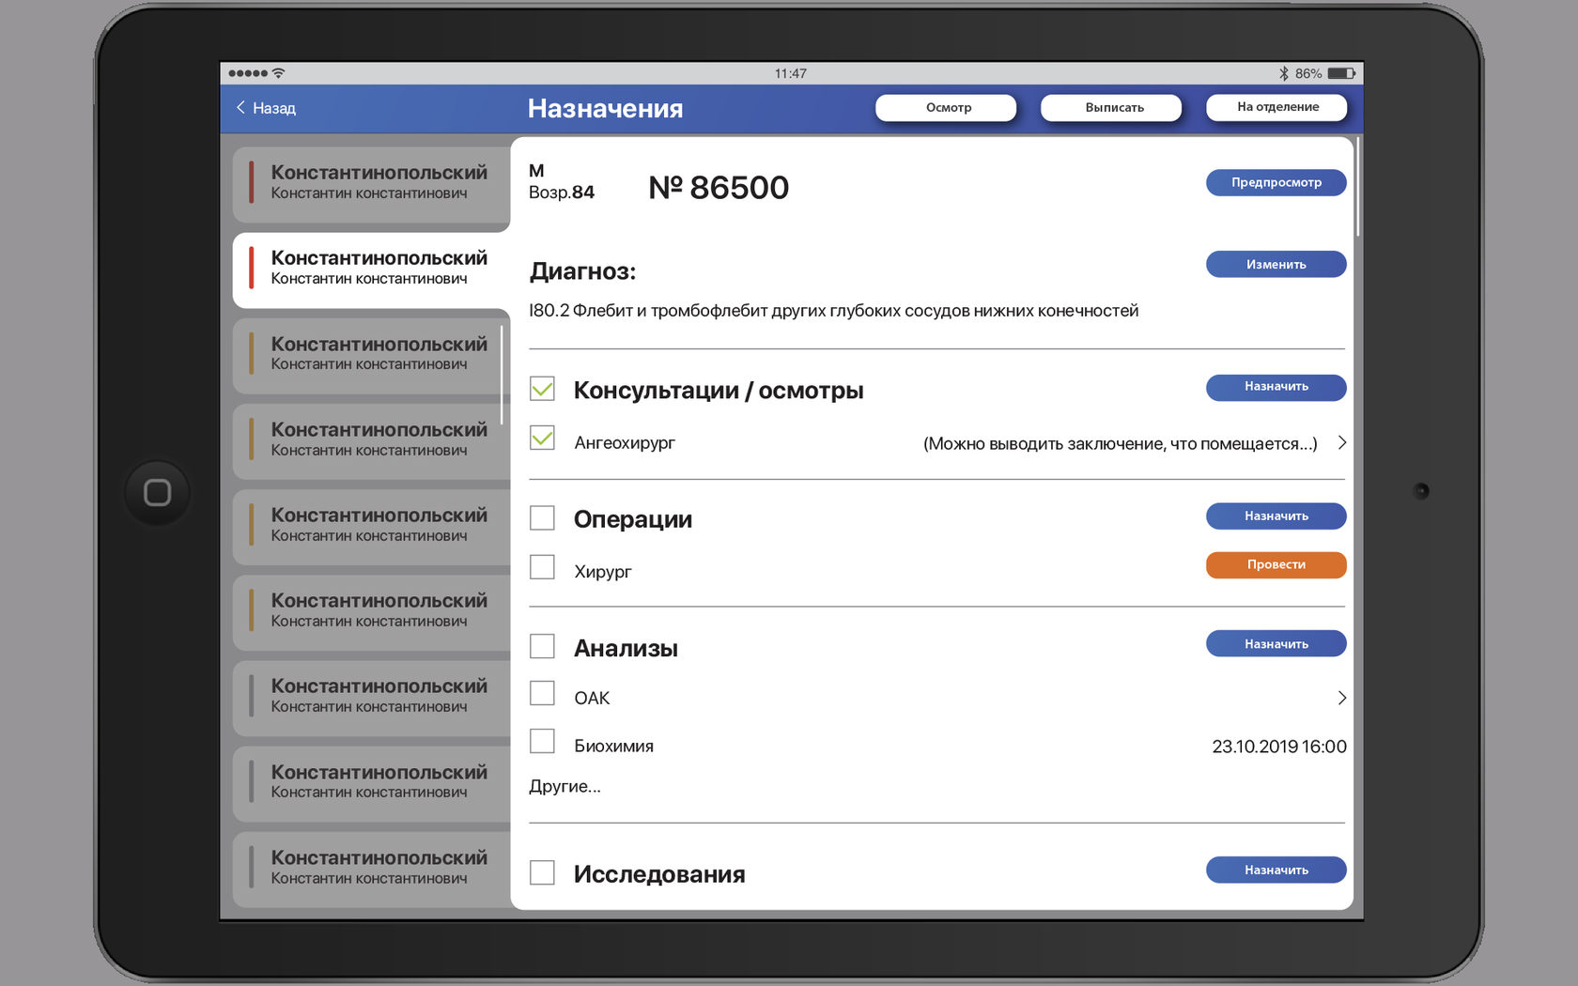This screenshot has height=986, width=1578.
Task: Select the fifth patient card
Action: [371, 526]
